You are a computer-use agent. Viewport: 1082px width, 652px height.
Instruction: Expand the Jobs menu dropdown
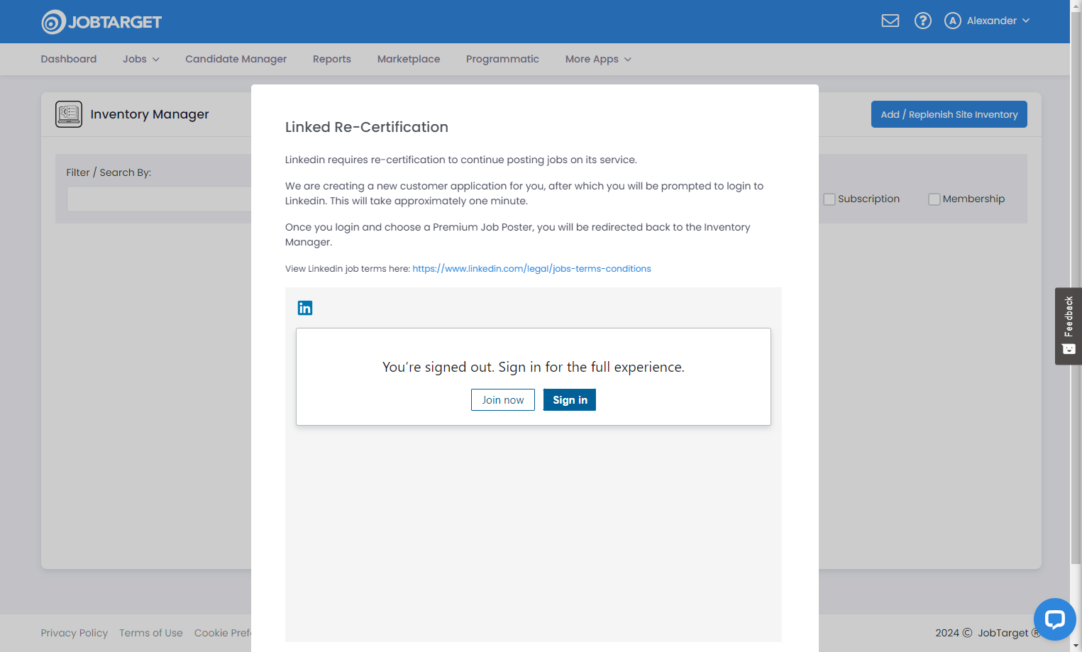[x=141, y=59]
